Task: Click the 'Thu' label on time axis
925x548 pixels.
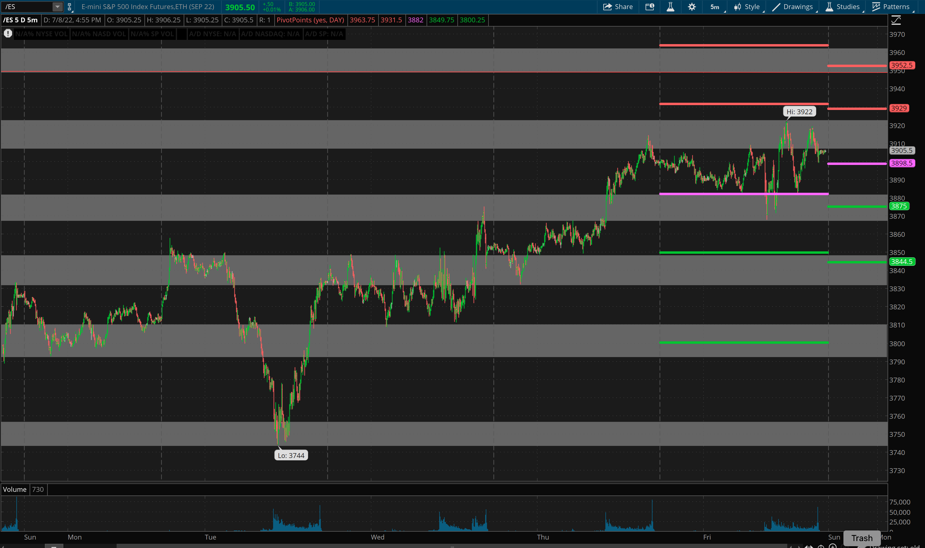Action: coord(543,537)
